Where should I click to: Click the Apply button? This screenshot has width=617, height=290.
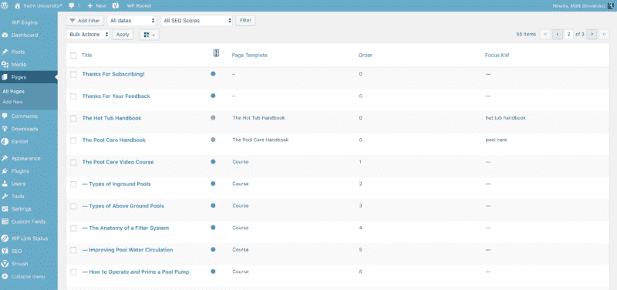click(123, 34)
